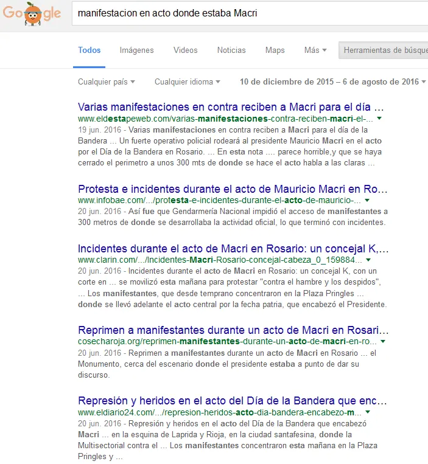Expand arrow next to clarin.com URL
The width and height of the screenshot is (428, 464).
point(368,260)
